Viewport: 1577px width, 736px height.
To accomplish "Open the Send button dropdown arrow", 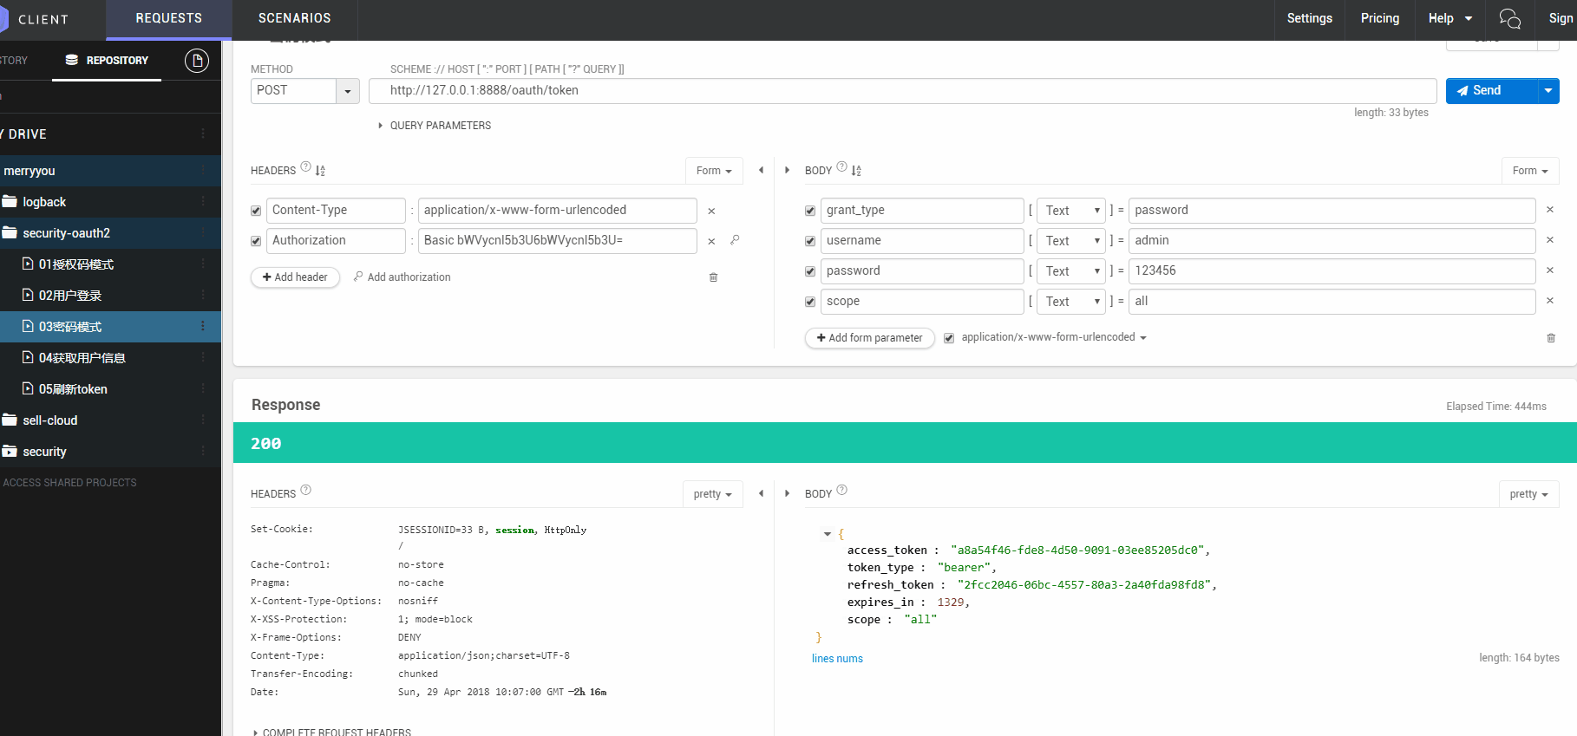I will (1548, 91).
